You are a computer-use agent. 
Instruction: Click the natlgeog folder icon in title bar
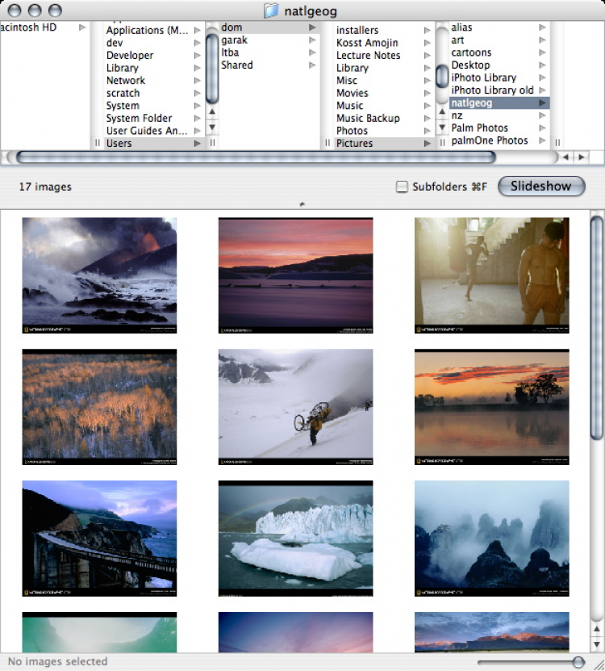point(271,10)
